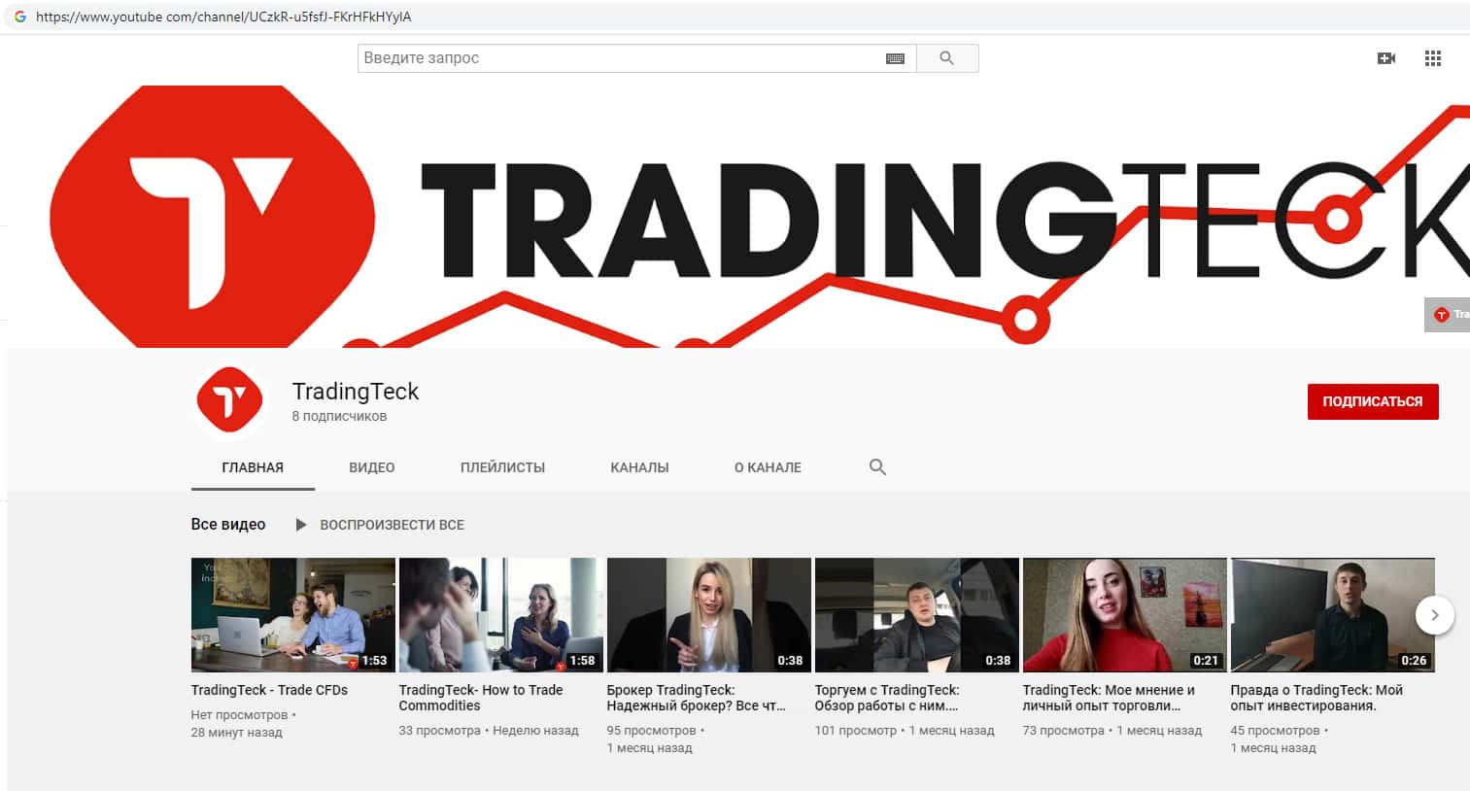Click the Все видео section heading
The height and width of the screenshot is (791, 1470).
[x=228, y=525]
